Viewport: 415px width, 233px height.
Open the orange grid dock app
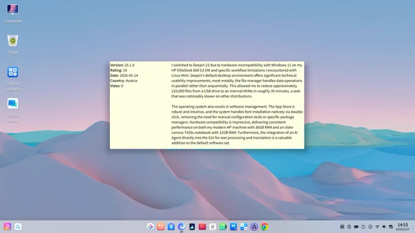[x=161, y=227]
